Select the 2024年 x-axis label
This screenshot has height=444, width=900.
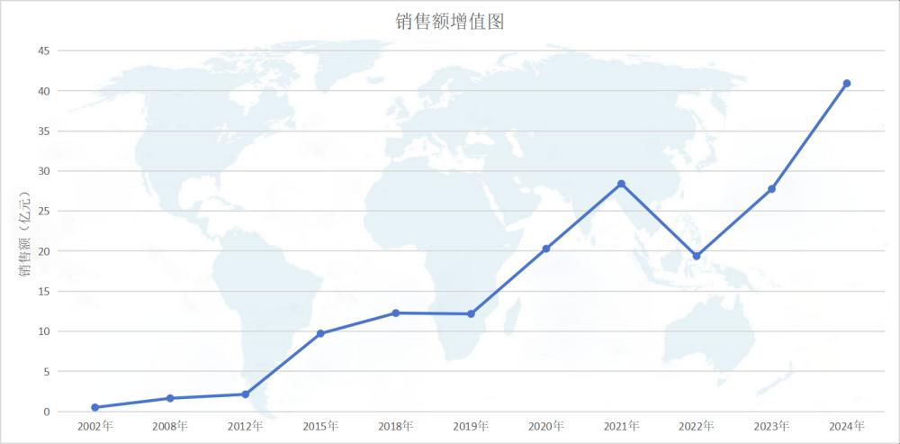click(847, 426)
